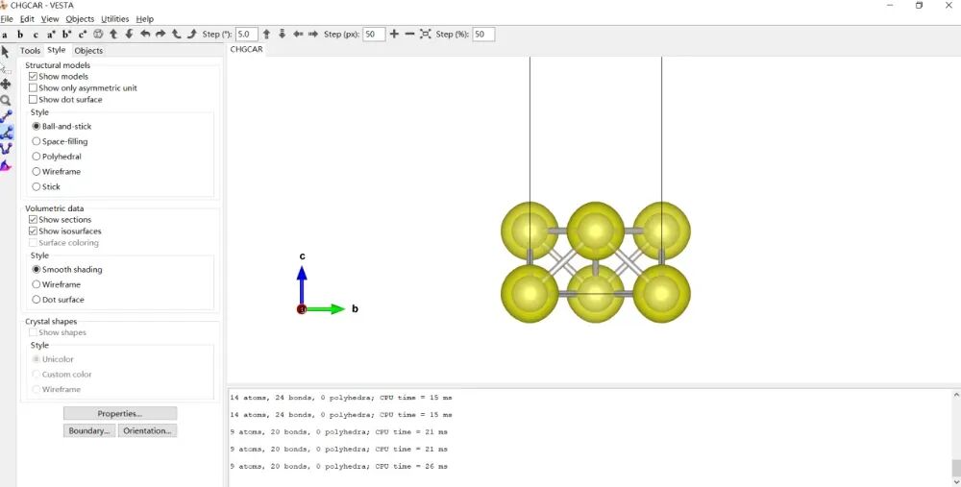Select the CHGCAR document tab
Image resolution: width=961 pixels, height=487 pixels.
click(x=246, y=49)
